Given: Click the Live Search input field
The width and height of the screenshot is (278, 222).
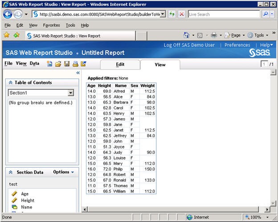Looking at the screenshot, I should tap(223, 14).
